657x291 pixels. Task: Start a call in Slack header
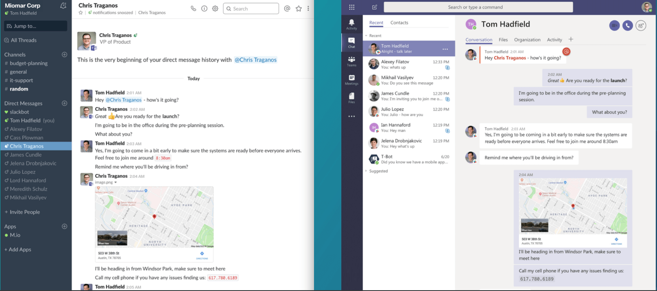(193, 8)
